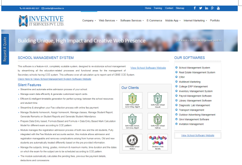Image resolution: width=242 pixels, height=165 pixels.
Task: Click bullet icon beside Inventory Management System
Action: pos(177,91)
